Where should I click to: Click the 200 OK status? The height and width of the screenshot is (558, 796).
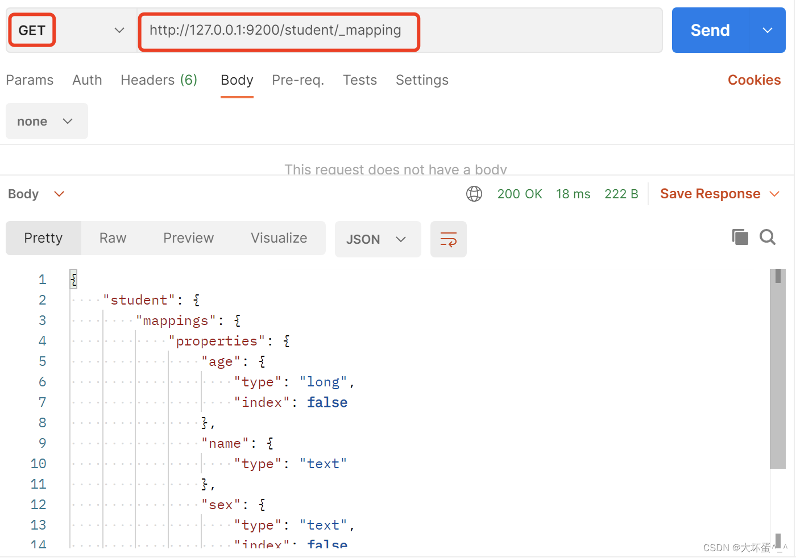point(520,194)
